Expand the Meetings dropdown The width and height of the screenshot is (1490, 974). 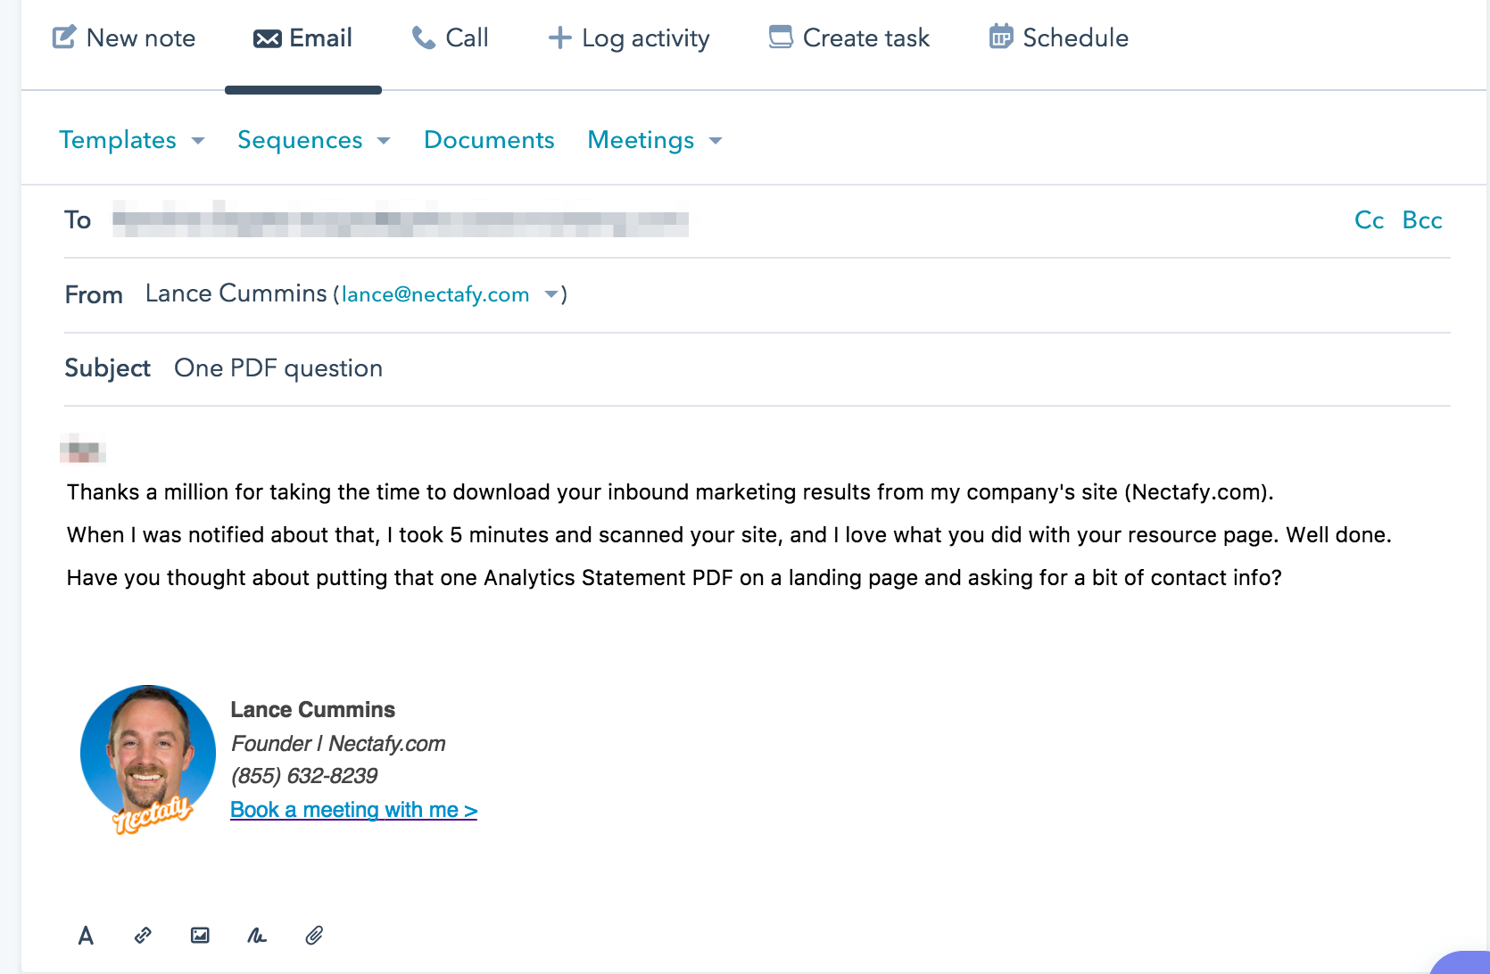tap(655, 140)
